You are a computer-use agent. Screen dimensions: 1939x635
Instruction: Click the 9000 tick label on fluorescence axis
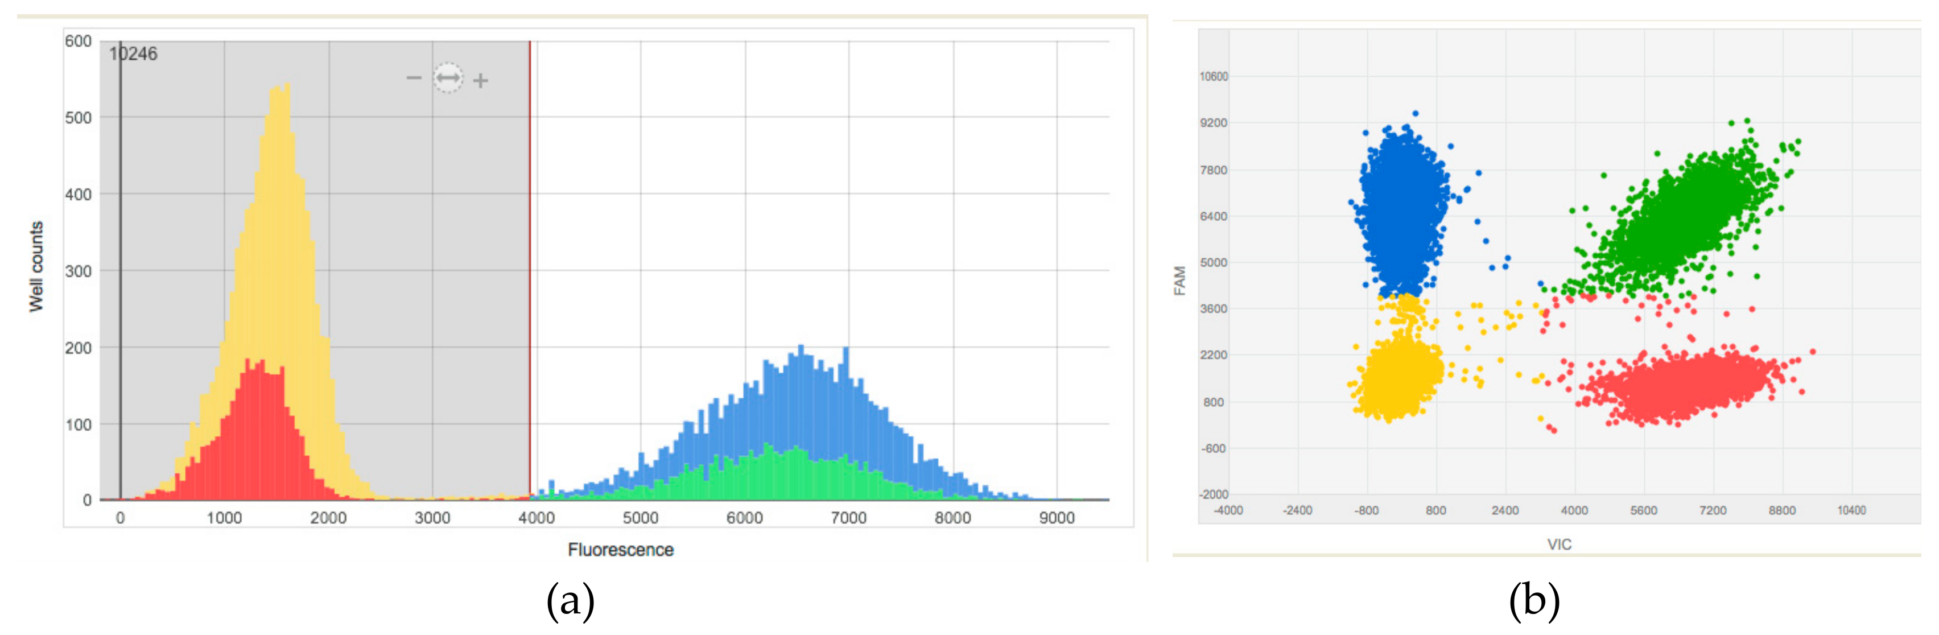coord(1056,518)
